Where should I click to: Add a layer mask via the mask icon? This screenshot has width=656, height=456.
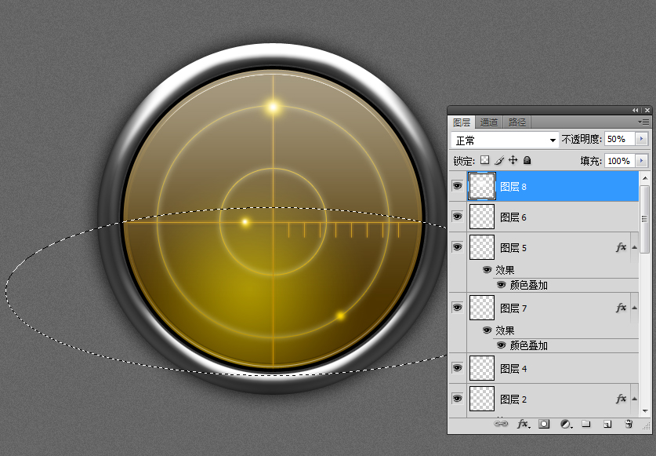pyautogui.click(x=544, y=424)
